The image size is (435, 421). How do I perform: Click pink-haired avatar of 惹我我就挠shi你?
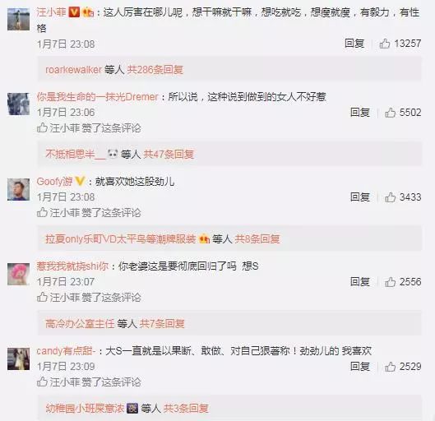[18, 275]
